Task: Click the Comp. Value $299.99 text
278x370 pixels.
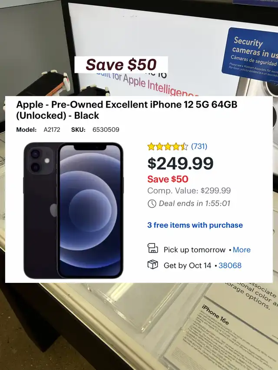Action: (189, 190)
